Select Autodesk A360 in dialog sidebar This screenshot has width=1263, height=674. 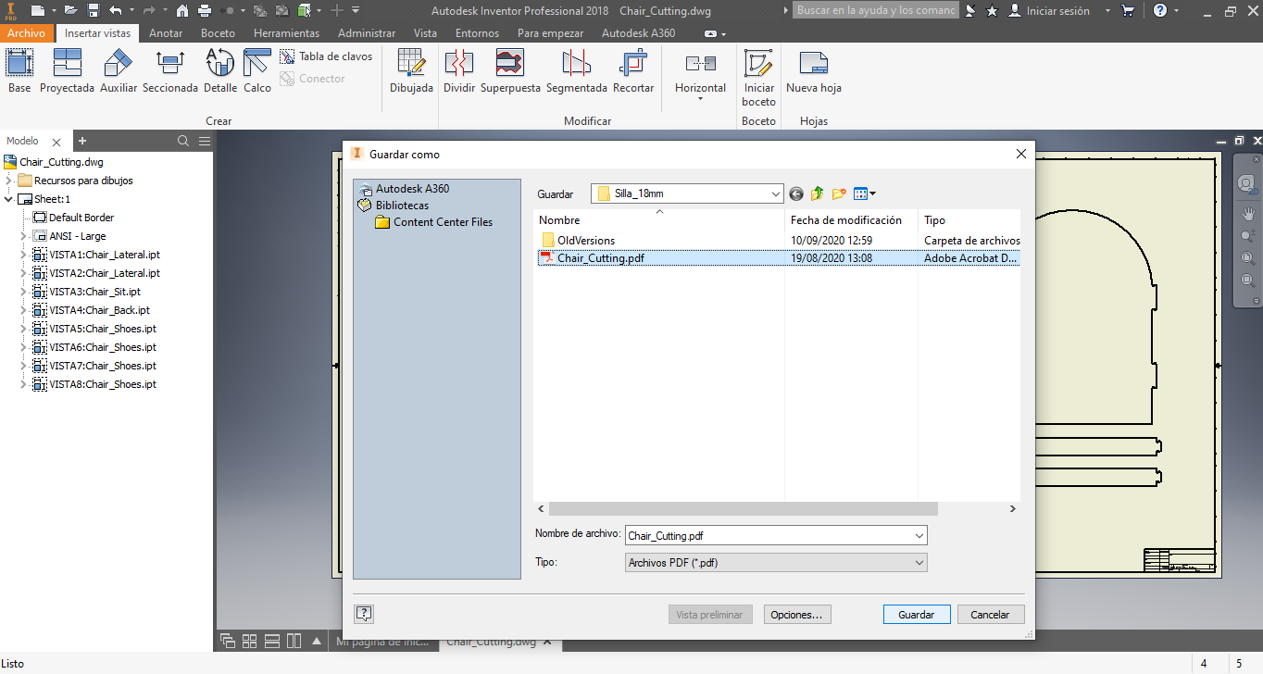pos(404,189)
